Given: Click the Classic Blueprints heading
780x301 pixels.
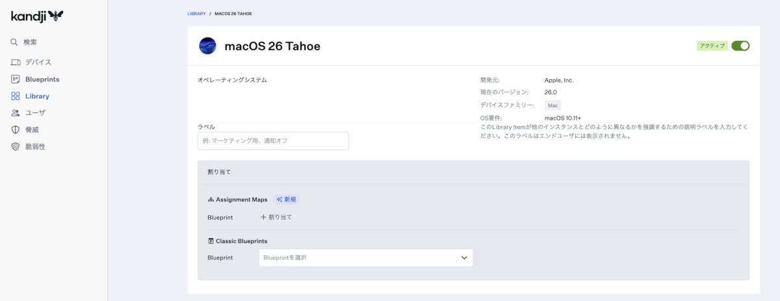Looking at the screenshot, I should pos(241,241).
